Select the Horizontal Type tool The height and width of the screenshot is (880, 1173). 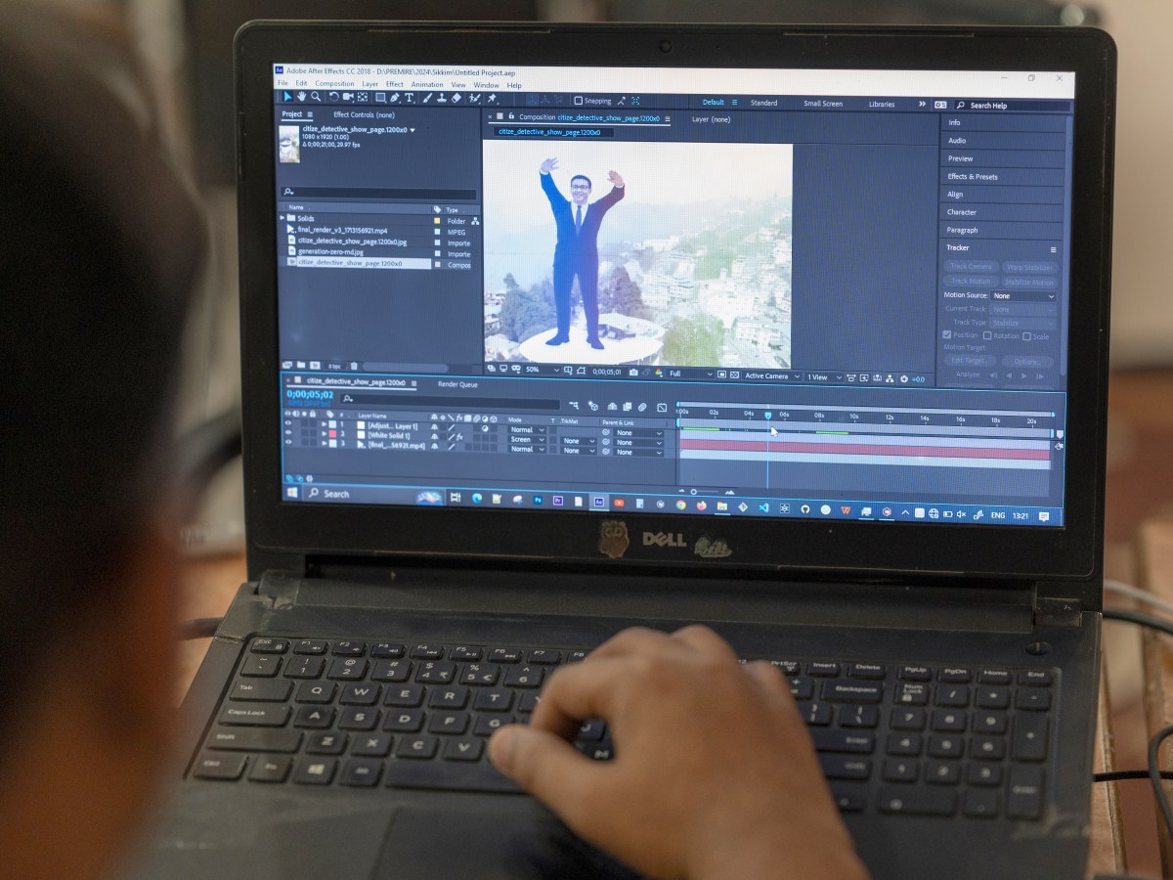410,98
